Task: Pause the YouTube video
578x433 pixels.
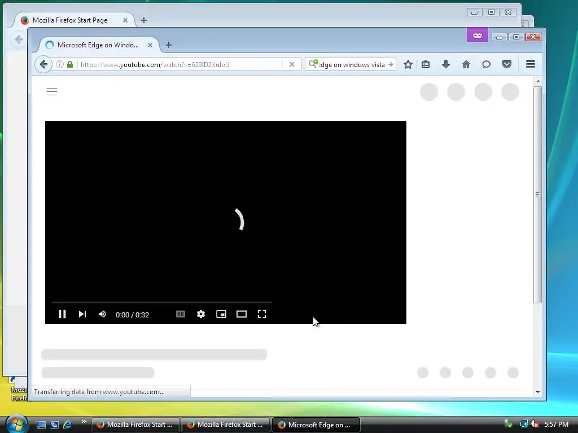Action: 62,314
